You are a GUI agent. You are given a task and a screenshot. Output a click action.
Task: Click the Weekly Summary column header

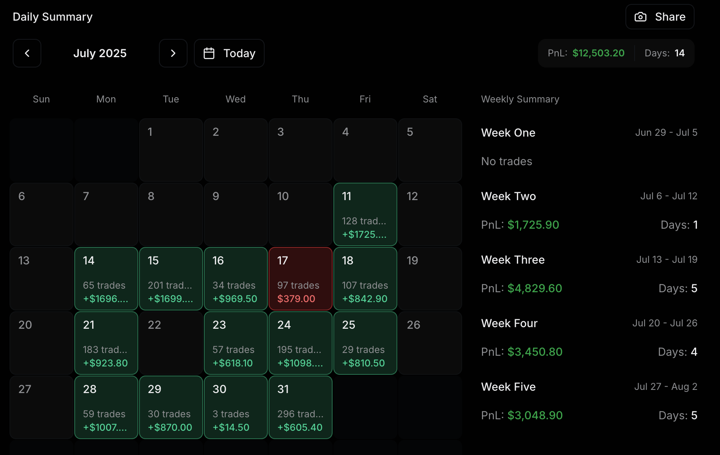[x=520, y=99]
